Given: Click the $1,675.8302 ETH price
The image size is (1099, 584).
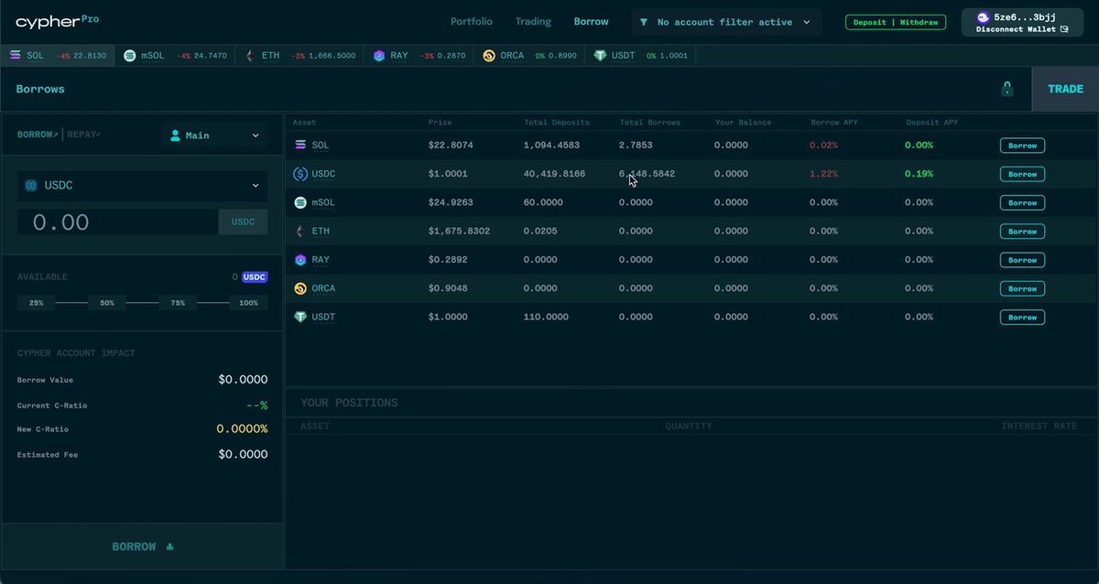Looking at the screenshot, I should coord(459,232).
